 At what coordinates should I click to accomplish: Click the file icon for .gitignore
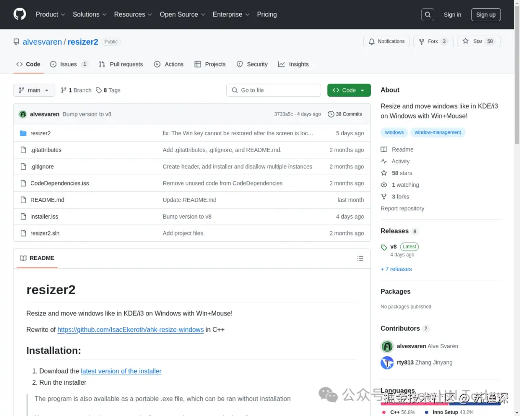23,167
